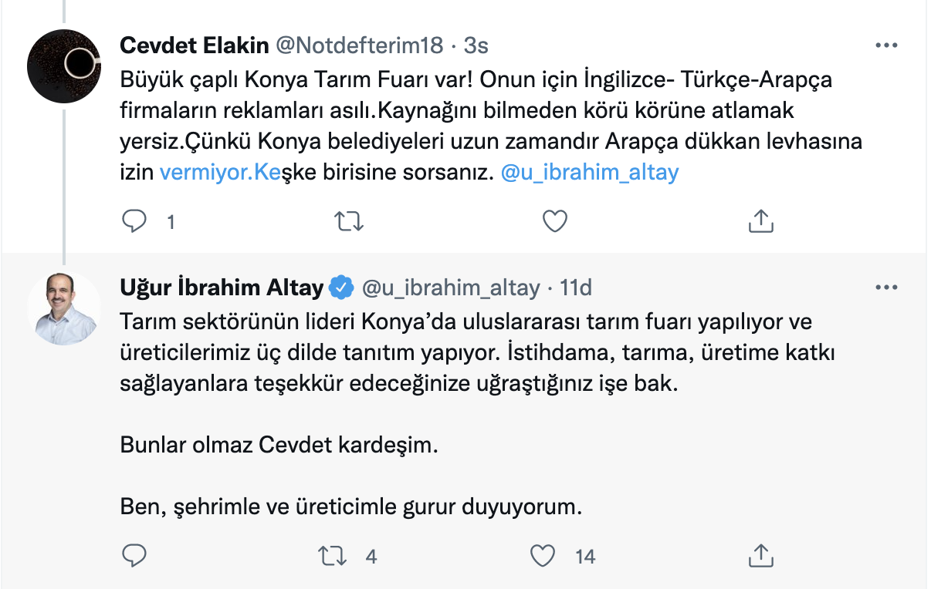
Task: Like Uğur İbrahim Altay's reply
Action: click(x=543, y=555)
